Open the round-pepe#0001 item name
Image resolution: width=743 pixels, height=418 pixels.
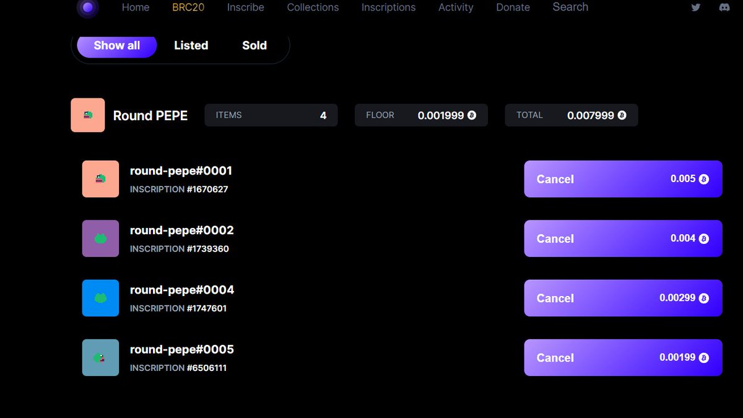tap(181, 170)
